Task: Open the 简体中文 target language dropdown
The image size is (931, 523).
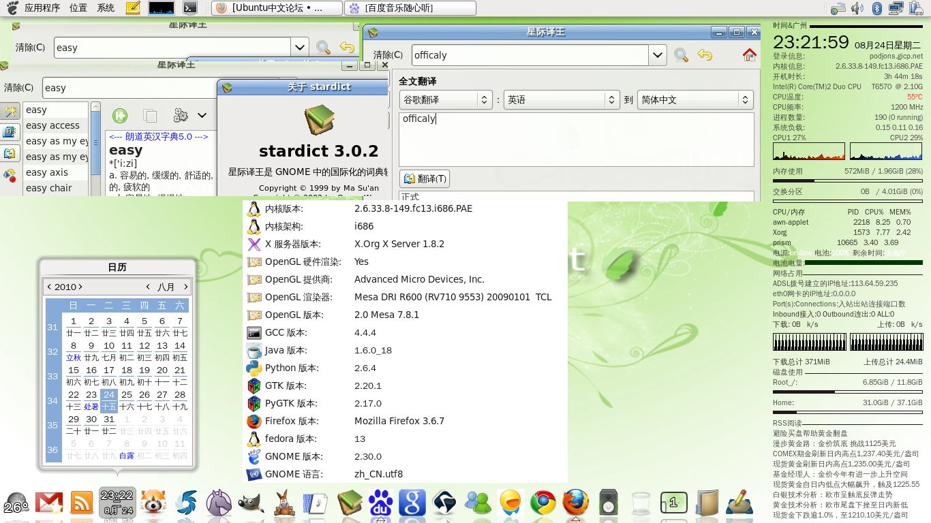Action: (x=695, y=99)
